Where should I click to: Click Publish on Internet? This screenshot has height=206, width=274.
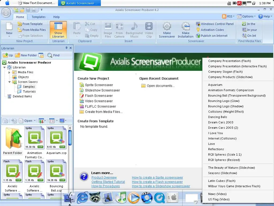click(x=212, y=36)
